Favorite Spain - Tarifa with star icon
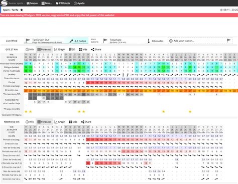This screenshot has height=184, width=238. coord(22,10)
